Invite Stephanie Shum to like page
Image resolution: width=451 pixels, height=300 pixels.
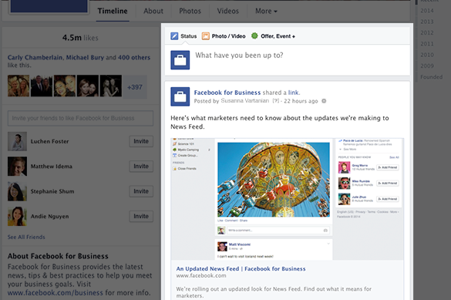141,191
